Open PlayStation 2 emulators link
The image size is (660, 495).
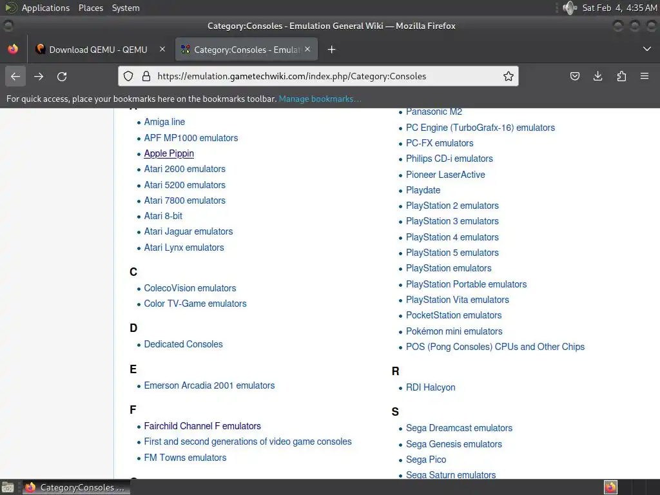tap(452, 206)
